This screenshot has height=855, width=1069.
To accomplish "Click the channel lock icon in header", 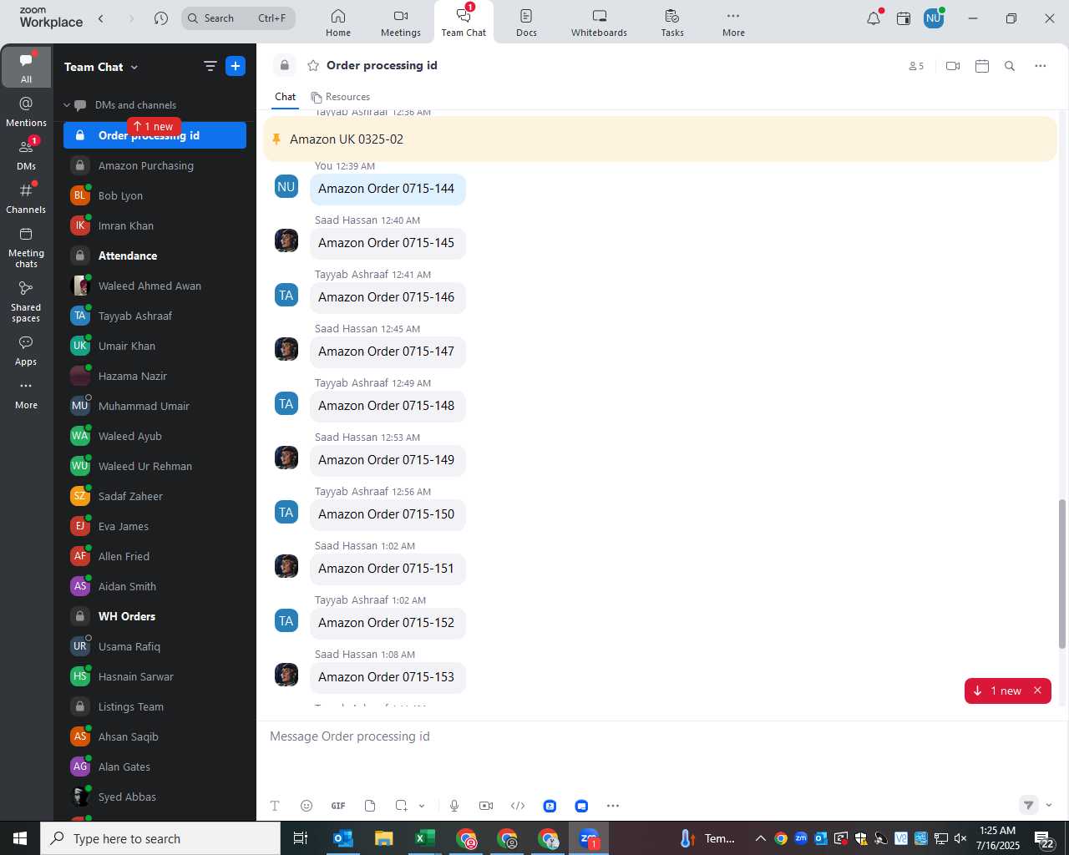I will (x=285, y=65).
